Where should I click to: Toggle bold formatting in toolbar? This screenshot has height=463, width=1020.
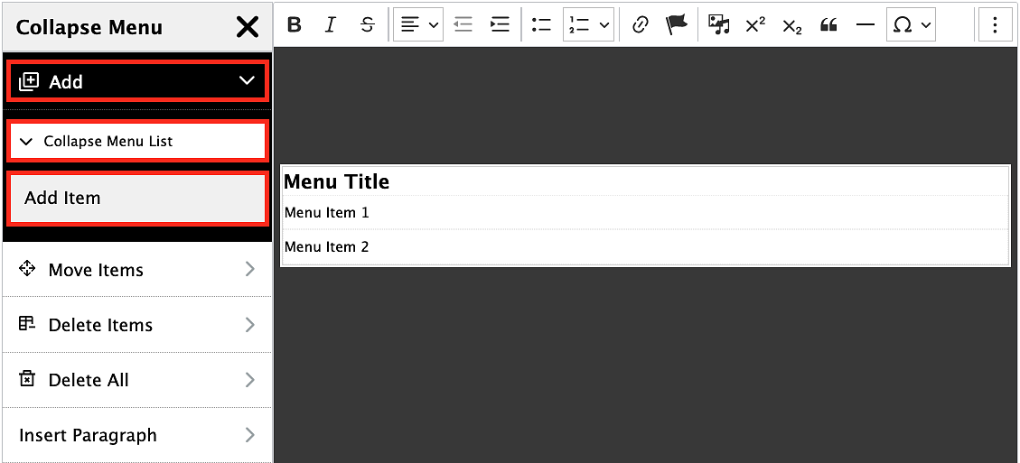point(294,24)
